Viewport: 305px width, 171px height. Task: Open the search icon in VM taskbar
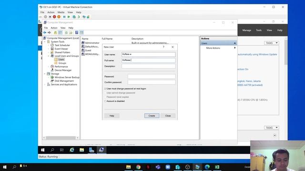pyautogui.click(x=52, y=150)
